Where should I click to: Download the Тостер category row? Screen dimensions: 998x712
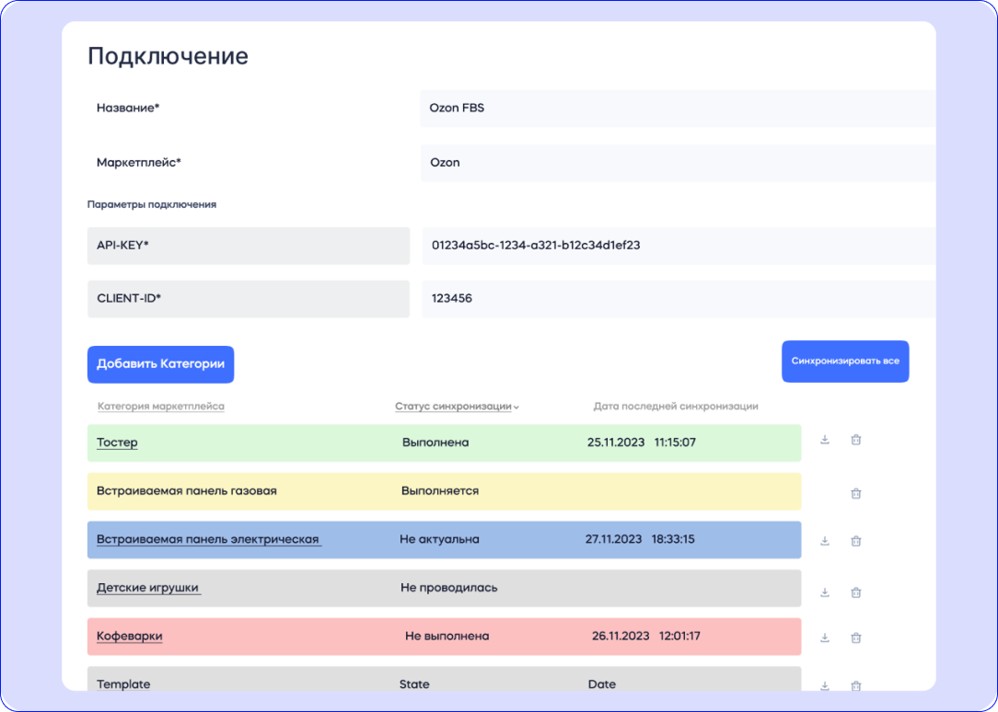(x=825, y=440)
